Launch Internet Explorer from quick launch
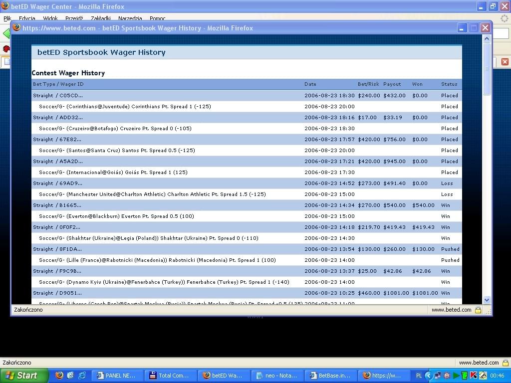Viewport: 511px width, 383px height. pyautogui.click(x=82, y=375)
